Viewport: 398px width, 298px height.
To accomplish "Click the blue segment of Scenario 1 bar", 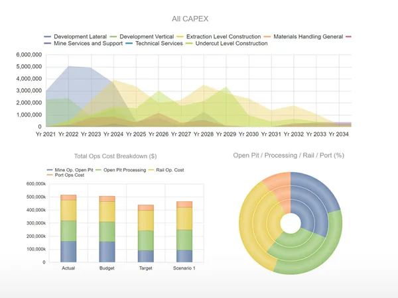I will (184, 256).
